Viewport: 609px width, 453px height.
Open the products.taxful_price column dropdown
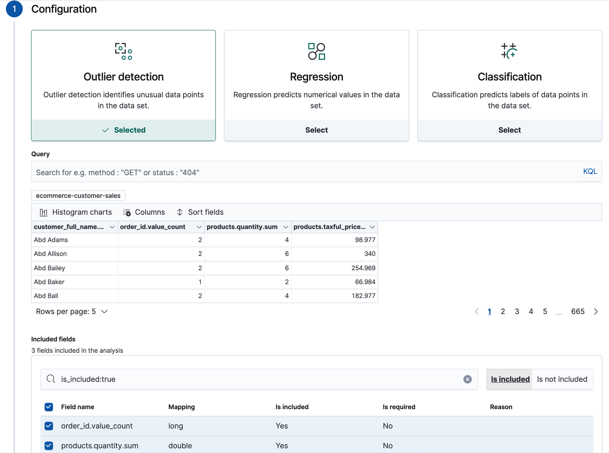372,227
